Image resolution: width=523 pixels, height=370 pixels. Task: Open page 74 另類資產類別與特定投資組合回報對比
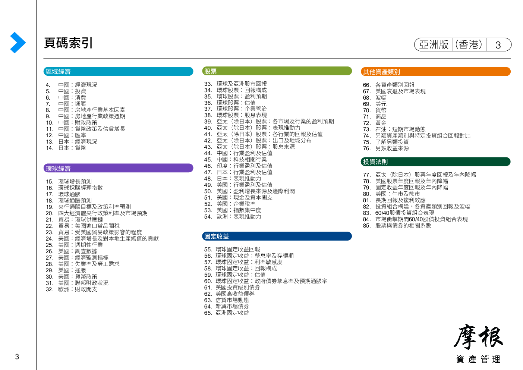click(x=417, y=136)
